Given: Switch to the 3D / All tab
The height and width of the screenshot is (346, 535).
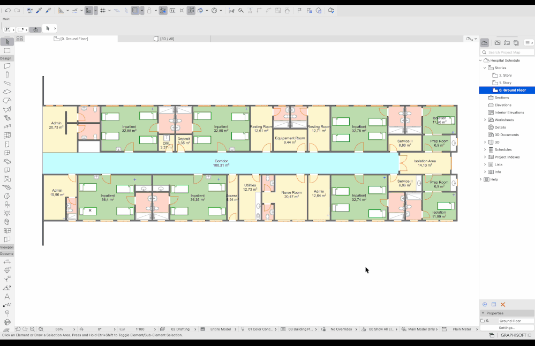Looking at the screenshot, I should [x=166, y=38].
